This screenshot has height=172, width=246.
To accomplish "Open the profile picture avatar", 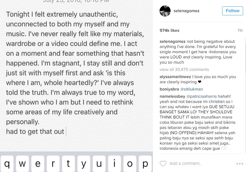I will [x=165, y=11].
